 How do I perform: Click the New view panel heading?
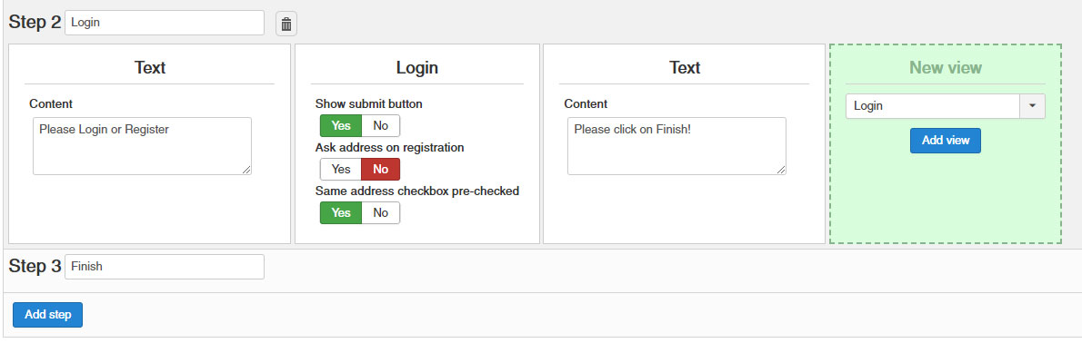pyautogui.click(x=946, y=67)
